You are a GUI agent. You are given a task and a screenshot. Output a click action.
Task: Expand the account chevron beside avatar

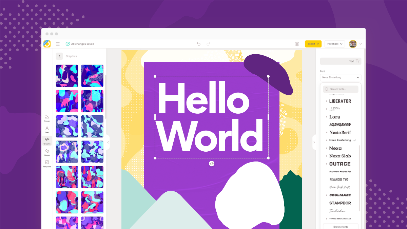pos(361,44)
